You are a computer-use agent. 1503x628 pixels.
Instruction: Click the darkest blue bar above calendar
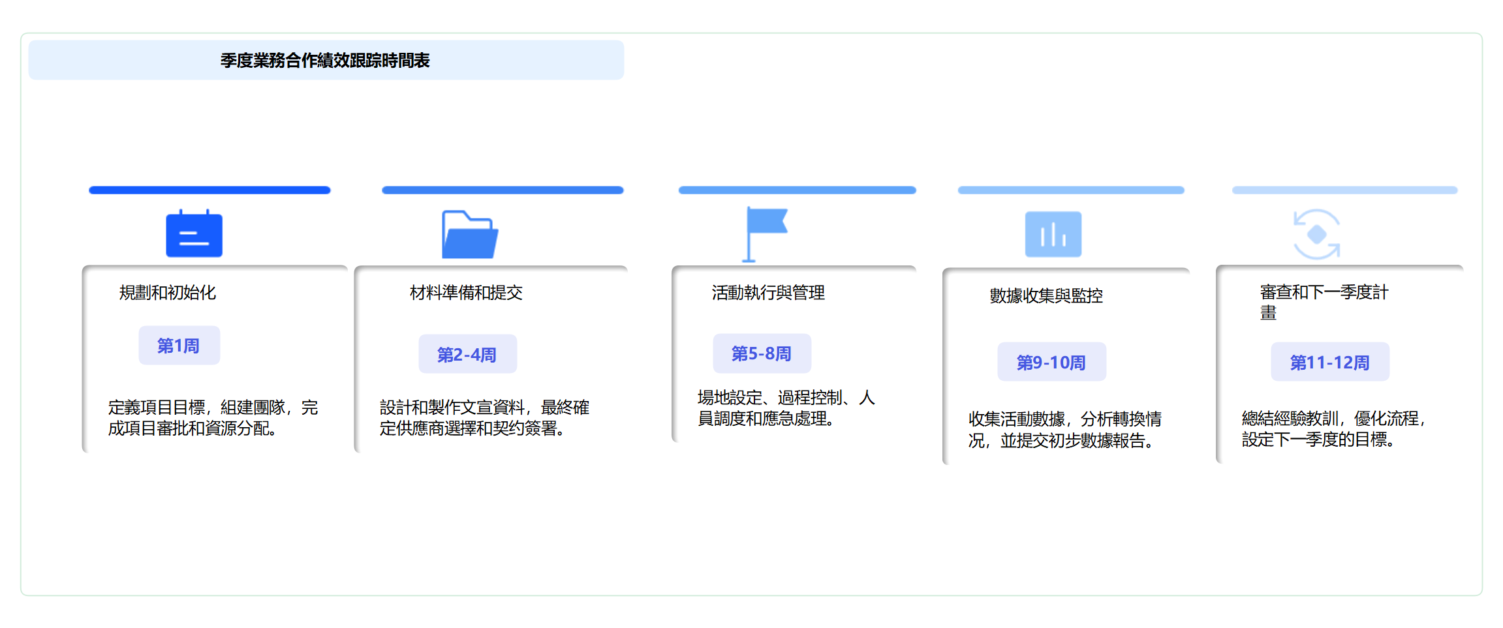click(209, 190)
